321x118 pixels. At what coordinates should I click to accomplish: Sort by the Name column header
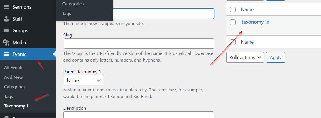tap(247, 9)
